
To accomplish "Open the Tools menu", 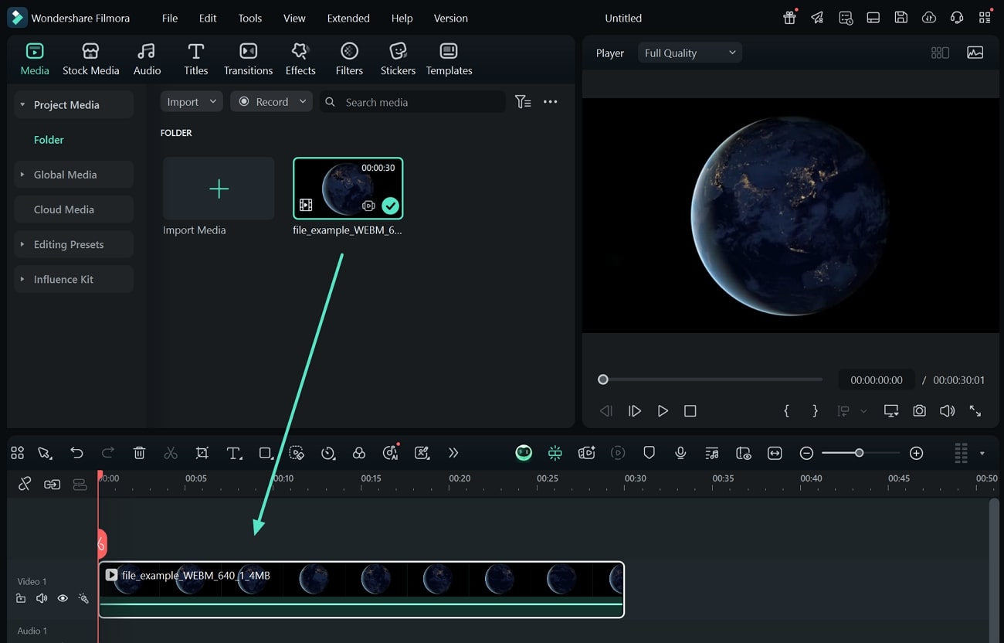I will (249, 18).
